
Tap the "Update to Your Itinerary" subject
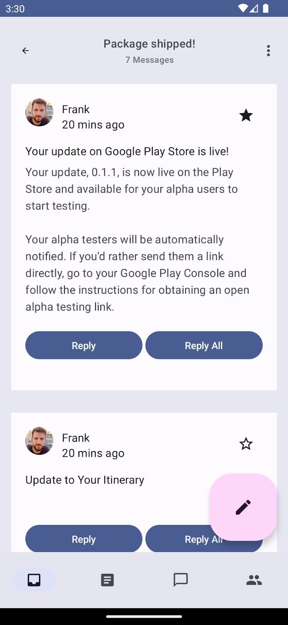[x=85, y=480]
